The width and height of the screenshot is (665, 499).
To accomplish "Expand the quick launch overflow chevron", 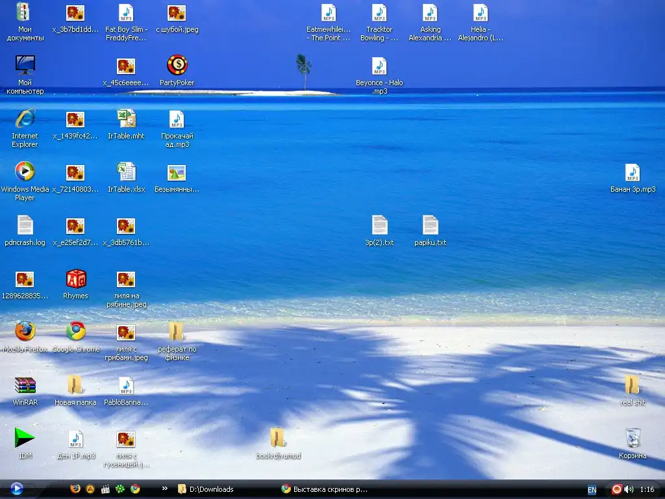I will [x=164, y=489].
